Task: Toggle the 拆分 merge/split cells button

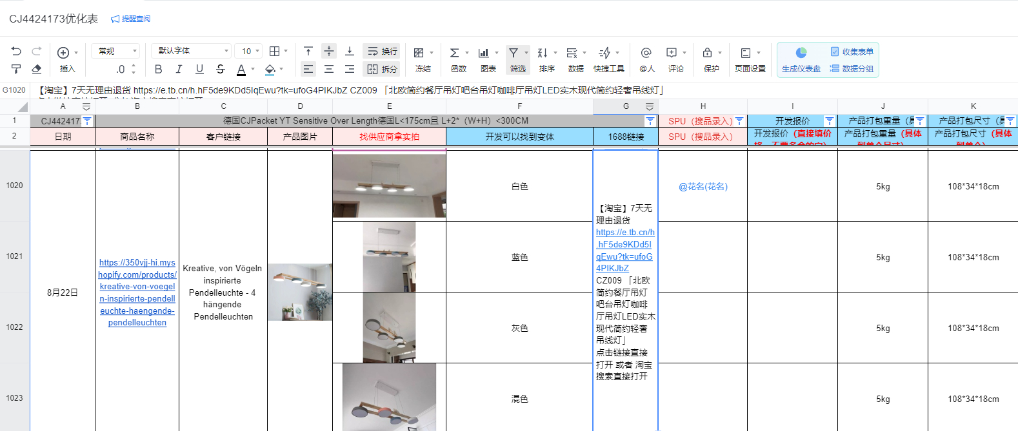Action: [383, 69]
